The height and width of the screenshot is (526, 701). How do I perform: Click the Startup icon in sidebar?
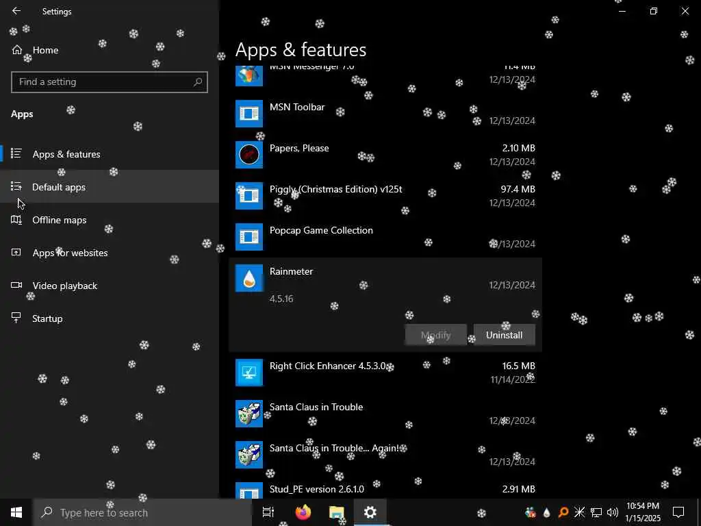16,318
